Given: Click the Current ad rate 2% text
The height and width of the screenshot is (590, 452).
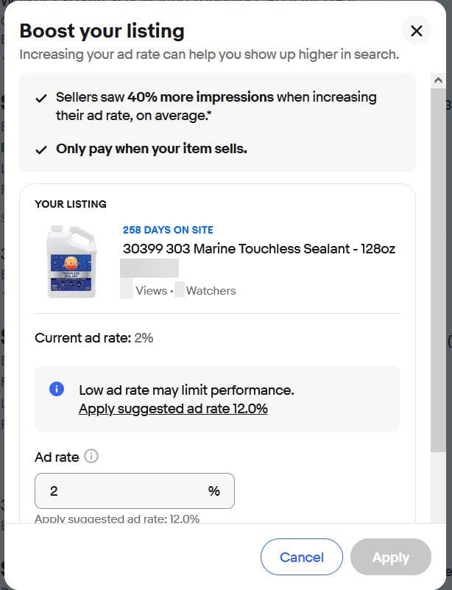Looking at the screenshot, I should point(94,338).
